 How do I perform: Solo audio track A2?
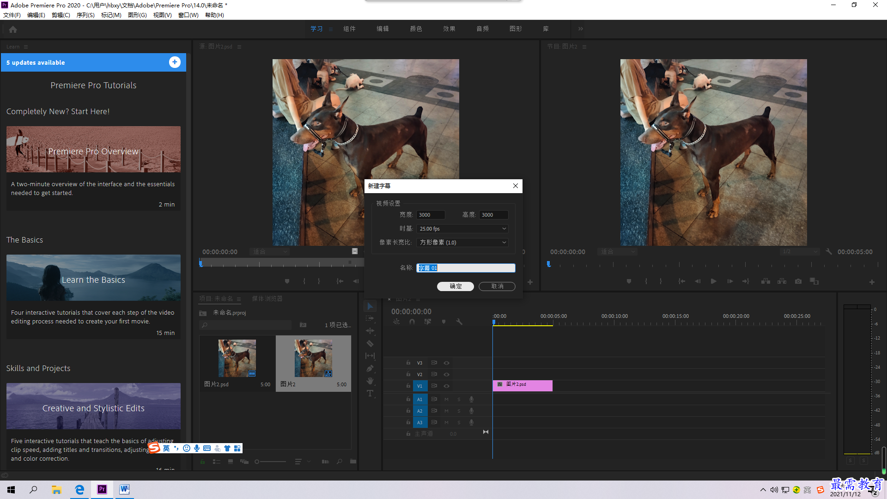(x=459, y=411)
